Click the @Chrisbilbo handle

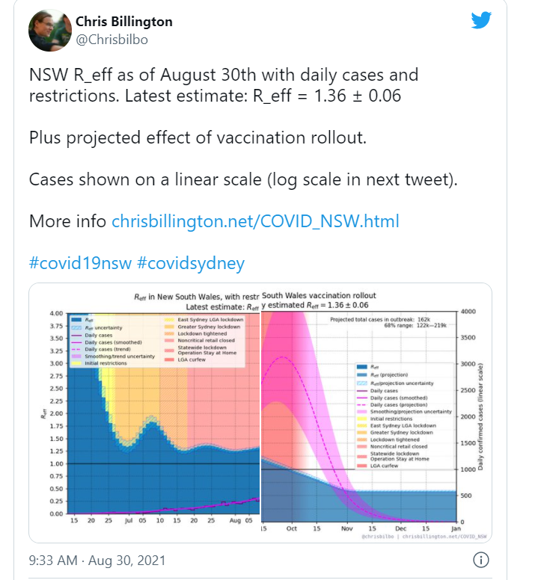pyautogui.click(x=111, y=40)
